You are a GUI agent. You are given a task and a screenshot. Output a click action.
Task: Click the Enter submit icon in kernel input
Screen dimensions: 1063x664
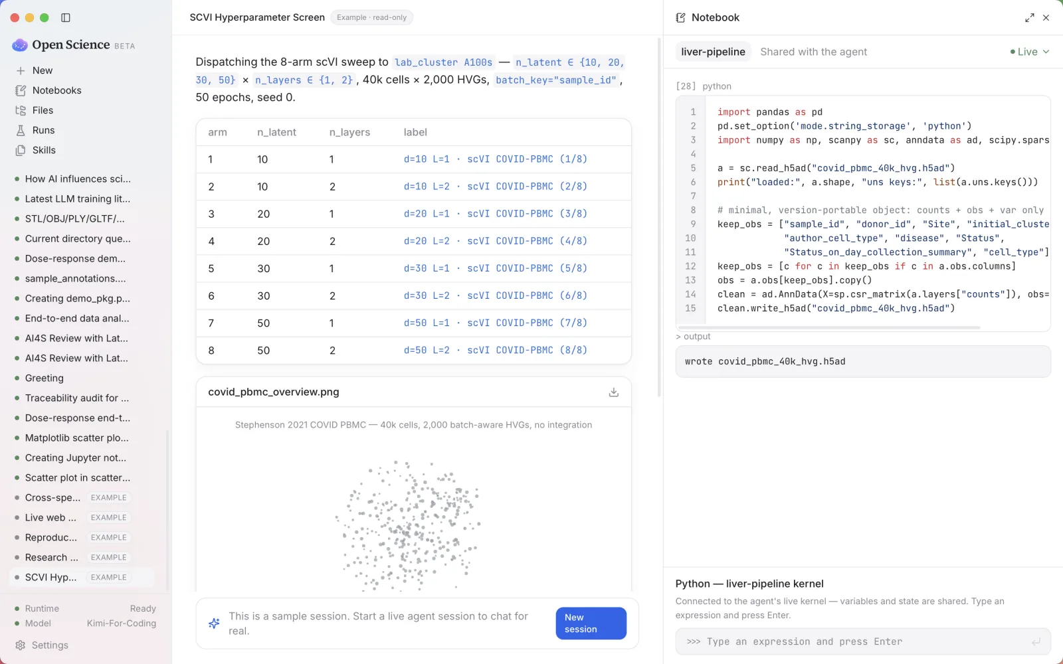coord(1036,641)
